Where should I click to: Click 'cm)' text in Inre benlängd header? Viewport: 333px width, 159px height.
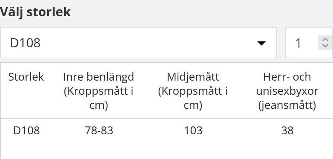coord(98,105)
